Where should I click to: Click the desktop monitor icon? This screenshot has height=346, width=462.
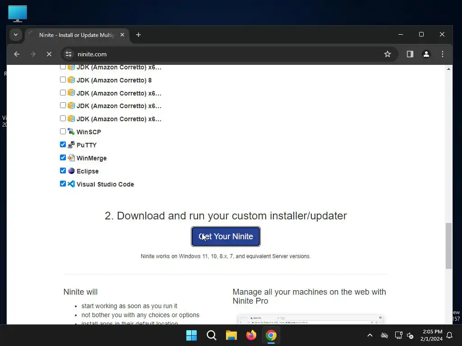pyautogui.click(x=18, y=14)
